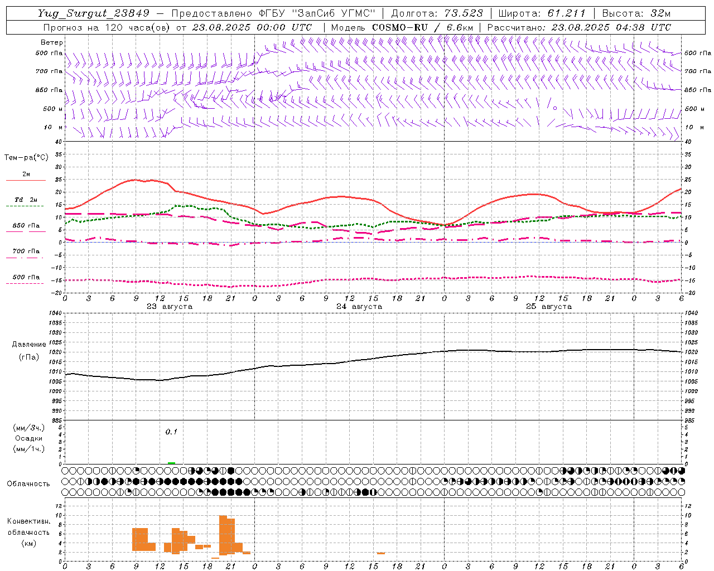The width and height of the screenshot is (714, 571).
Task: Click the Ветер panel label
Action: coord(52,42)
